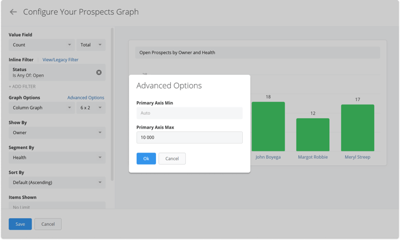Open the Sort By Default dropdown

57,183
